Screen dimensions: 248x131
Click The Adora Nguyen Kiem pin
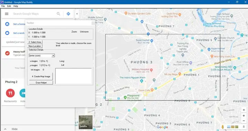pos(142,81)
